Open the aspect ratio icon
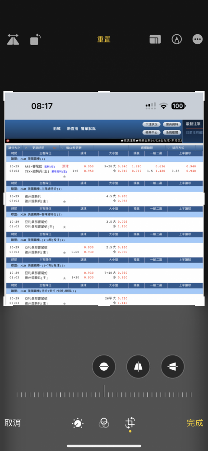 tap(155, 39)
